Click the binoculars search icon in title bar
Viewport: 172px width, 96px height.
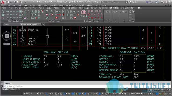[x=127, y=2]
